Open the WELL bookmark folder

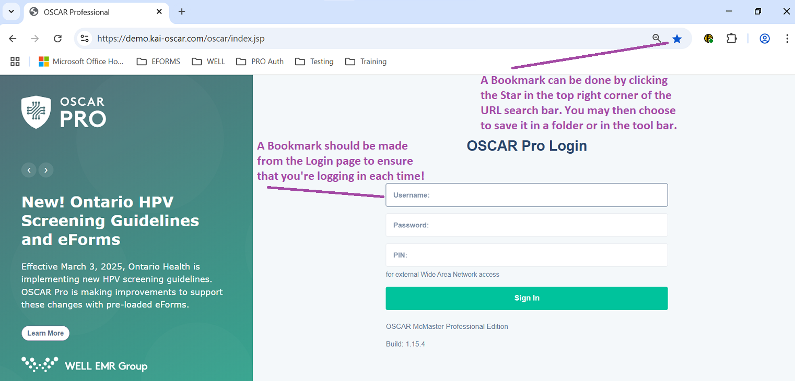208,62
